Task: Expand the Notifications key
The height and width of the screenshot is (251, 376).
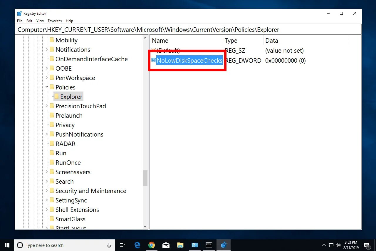Action: pos(47,49)
